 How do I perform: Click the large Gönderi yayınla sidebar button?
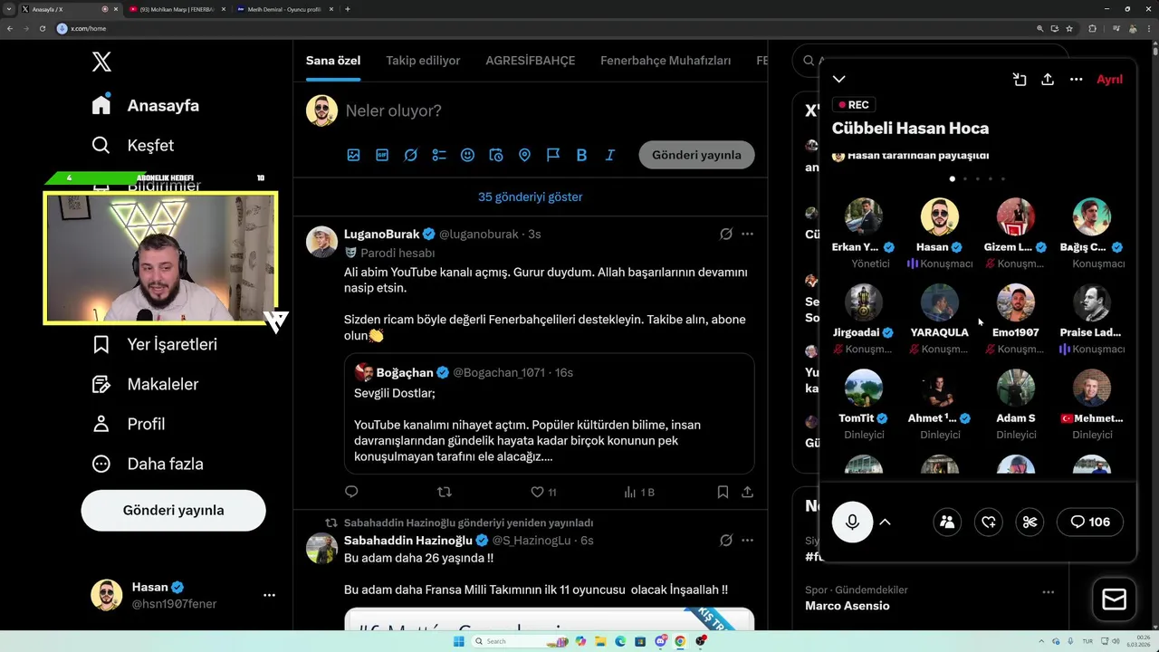173,510
